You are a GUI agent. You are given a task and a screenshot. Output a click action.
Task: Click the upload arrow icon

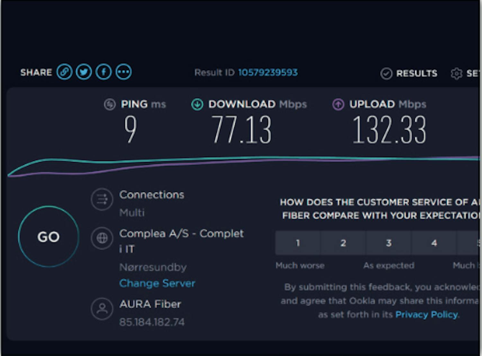(x=338, y=104)
